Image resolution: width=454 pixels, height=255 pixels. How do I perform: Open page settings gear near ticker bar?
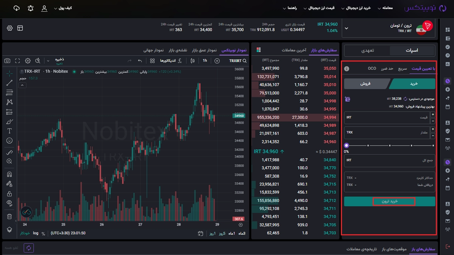pos(9,28)
